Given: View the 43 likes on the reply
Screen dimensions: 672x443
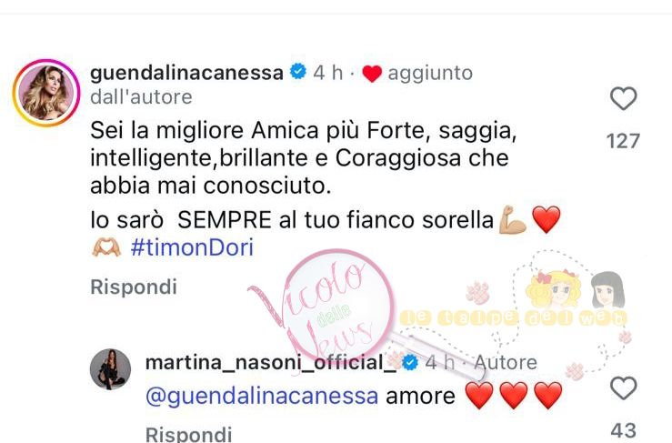Looking at the screenshot, I should click(623, 430).
